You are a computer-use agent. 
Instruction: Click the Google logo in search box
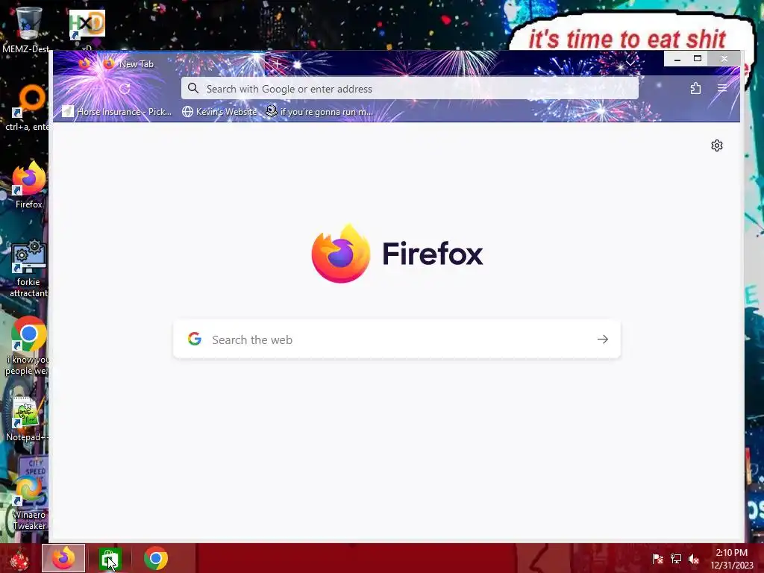pyautogui.click(x=195, y=339)
